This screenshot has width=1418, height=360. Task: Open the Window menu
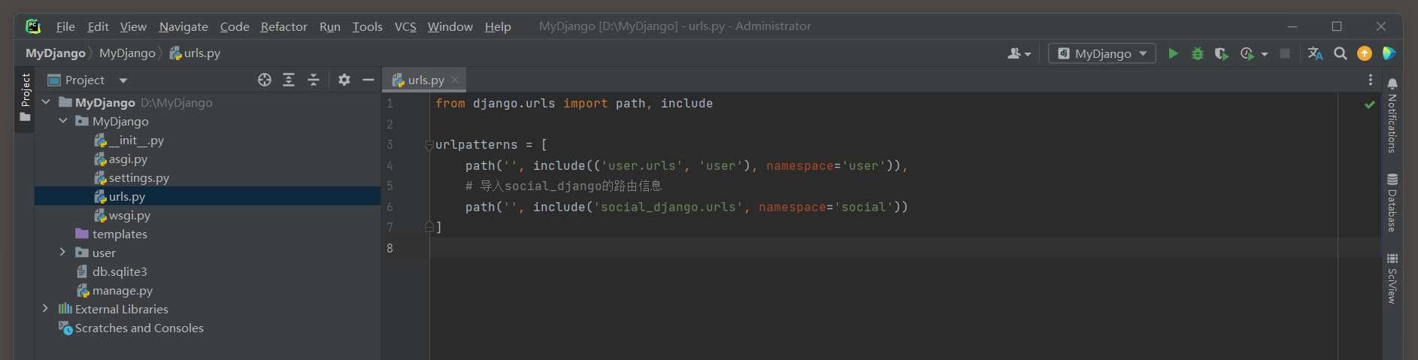450,27
